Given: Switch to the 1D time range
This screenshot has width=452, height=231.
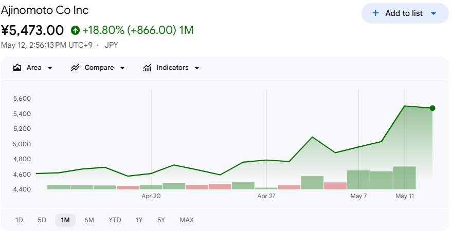Looking at the screenshot, I should pos(19,220).
